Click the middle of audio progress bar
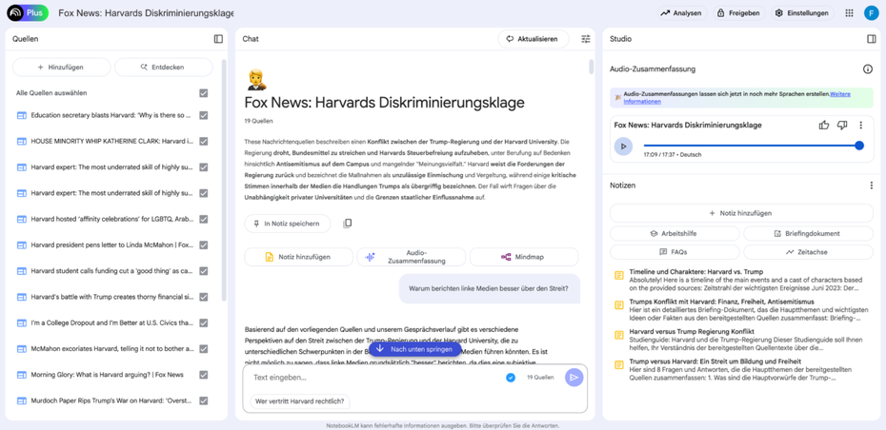Viewport: 886px width, 430px height. point(752,146)
